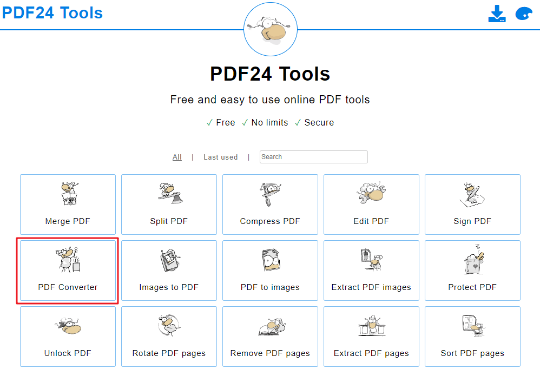Select the highlighted PDF Converter tool
The image size is (540, 369).
pos(67,271)
